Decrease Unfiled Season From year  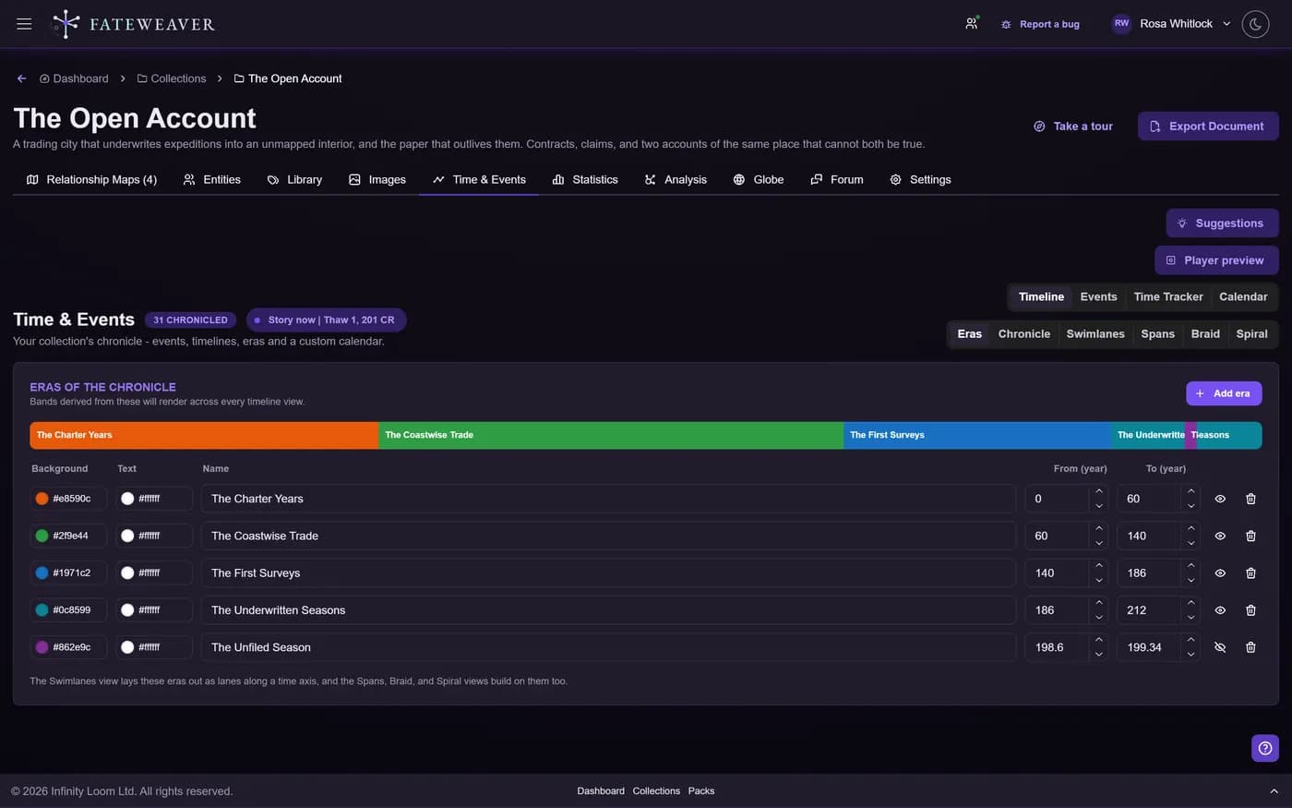(x=1099, y=655)
